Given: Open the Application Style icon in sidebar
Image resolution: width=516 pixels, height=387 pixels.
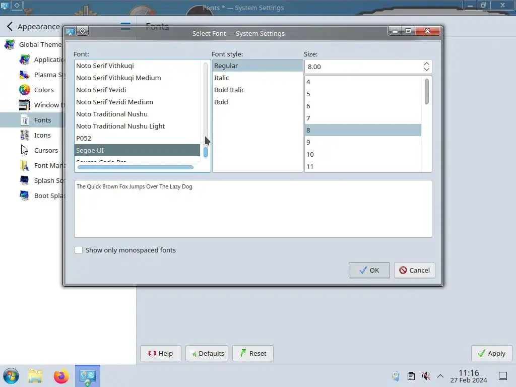Looking at the screenshot, I should point(24,59).
